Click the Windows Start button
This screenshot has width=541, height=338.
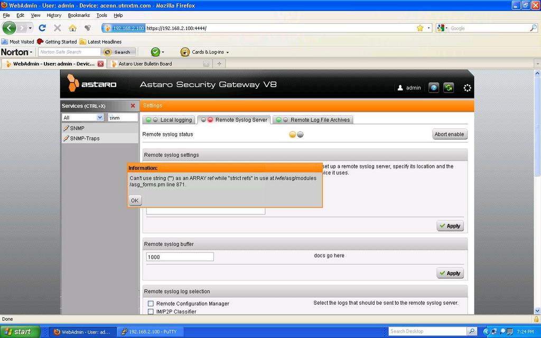[x=20, y=332]
